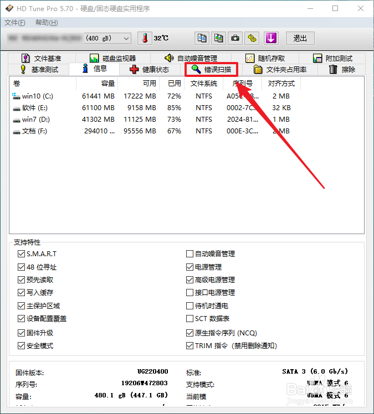
Task: Click the 退出 exit button
Action: (x=300, y=39)
